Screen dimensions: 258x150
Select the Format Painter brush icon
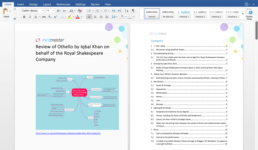pyautogui.click(x=15, y=18)
